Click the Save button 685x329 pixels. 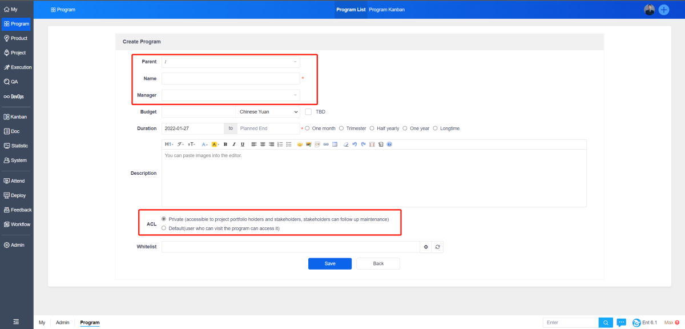pyautogui.click(x=330, y=263)
